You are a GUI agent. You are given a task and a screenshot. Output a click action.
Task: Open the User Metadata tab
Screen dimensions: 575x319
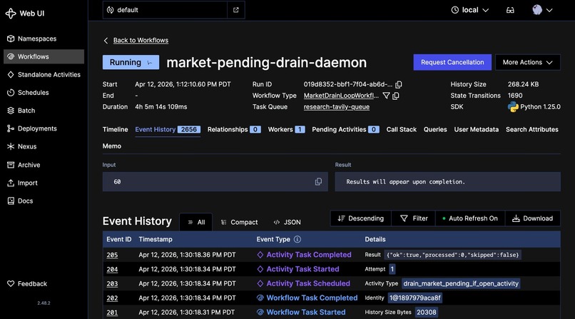pos(476,129)
